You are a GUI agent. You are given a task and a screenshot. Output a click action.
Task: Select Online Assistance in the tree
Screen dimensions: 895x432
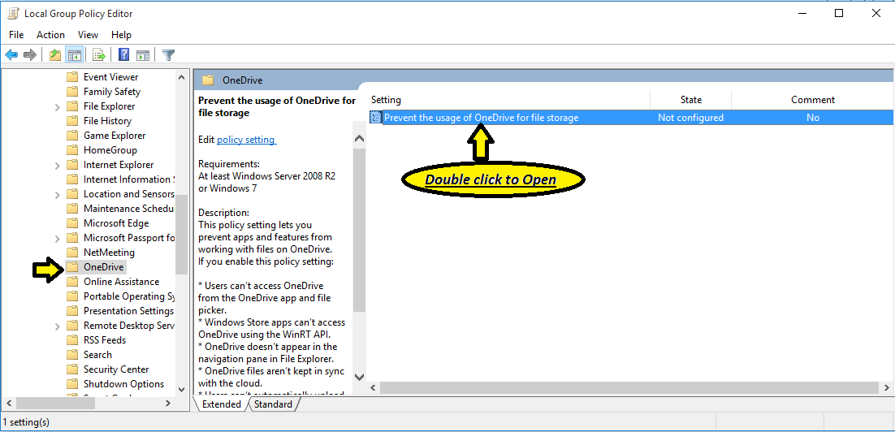click(x=121, y=282)
